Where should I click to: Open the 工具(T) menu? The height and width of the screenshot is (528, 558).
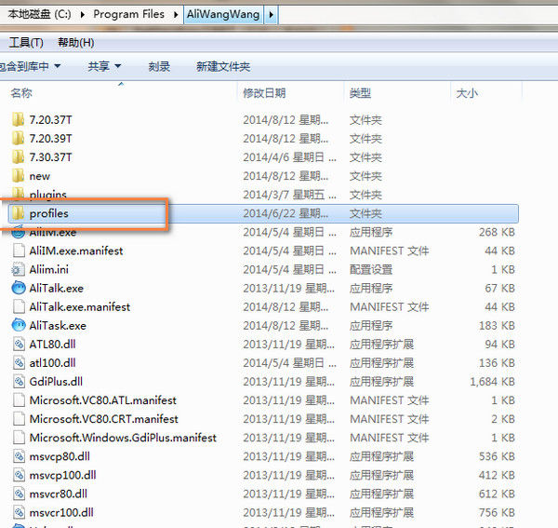pyautogui.click(x=26, y=43)
